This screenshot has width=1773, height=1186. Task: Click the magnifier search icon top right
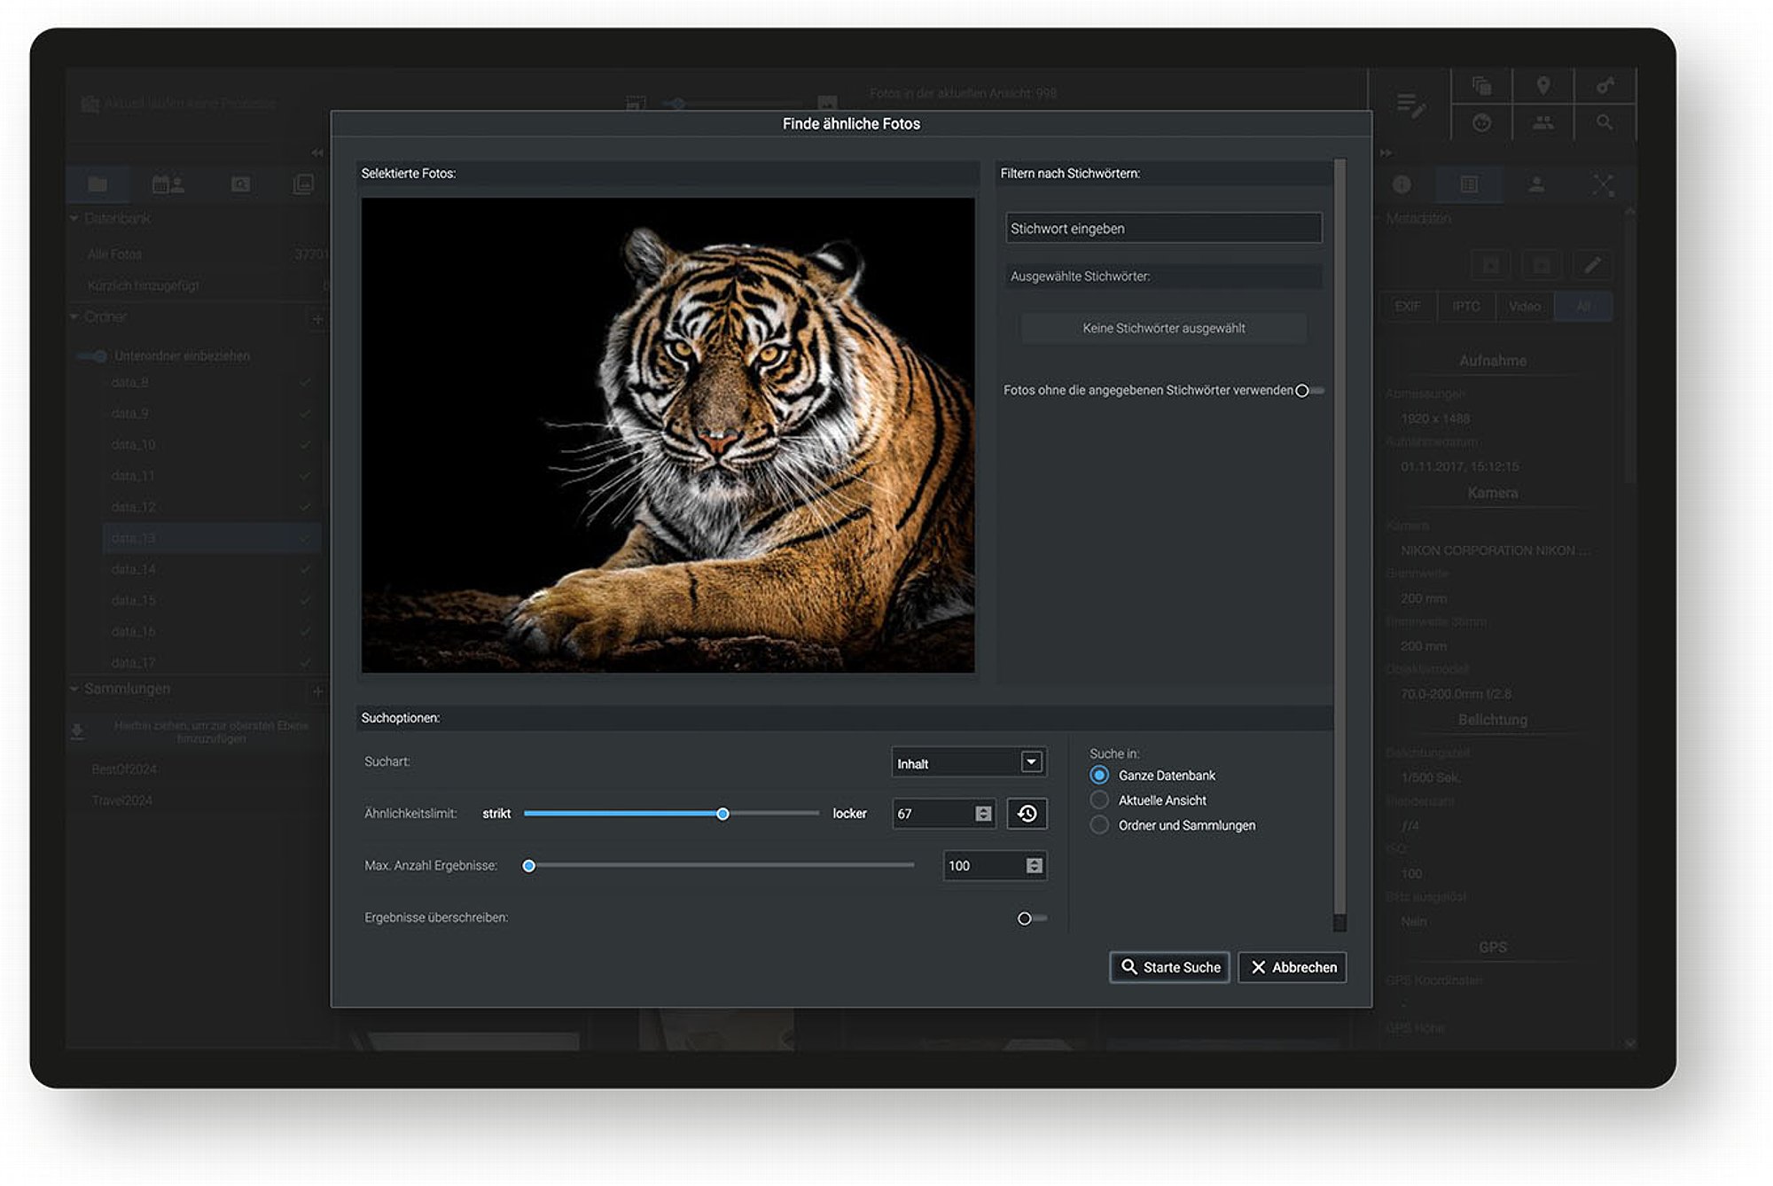click(1605, 122)
